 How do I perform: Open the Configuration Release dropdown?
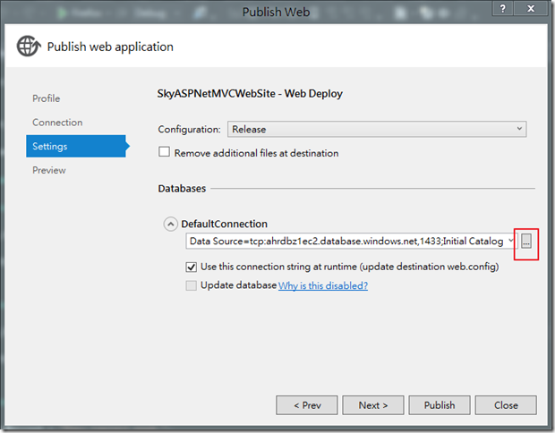coord(377,129)
